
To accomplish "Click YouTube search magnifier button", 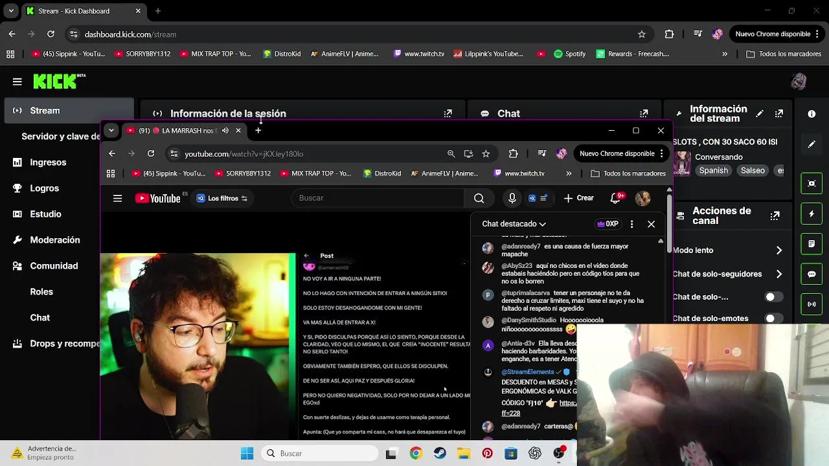I will 479,198.
